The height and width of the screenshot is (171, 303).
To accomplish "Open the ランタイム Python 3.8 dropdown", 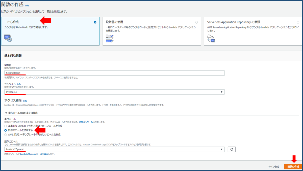I will pyautogui.click(x=114, y=92).
